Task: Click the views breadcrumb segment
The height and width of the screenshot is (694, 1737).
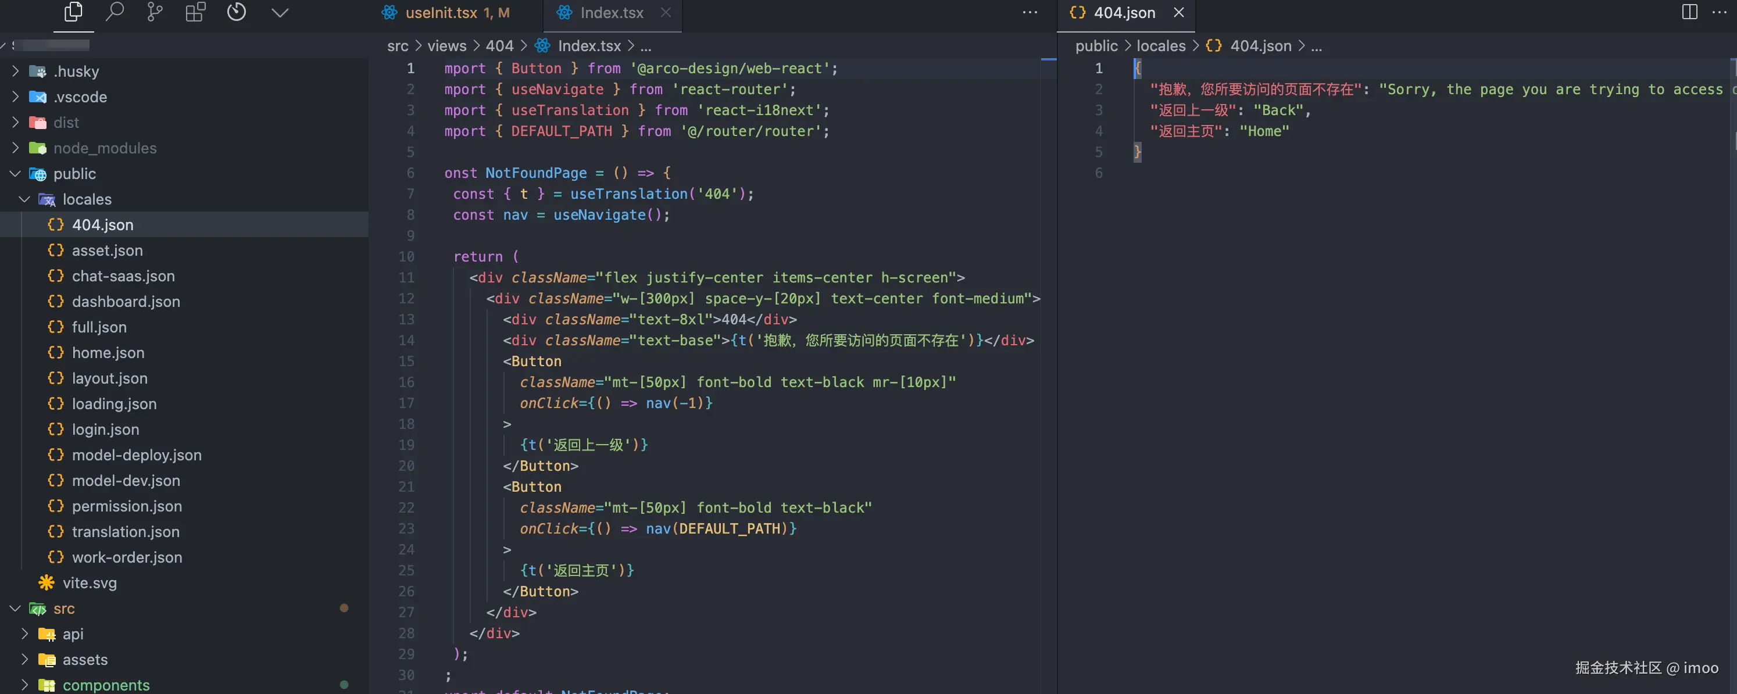Action: (x=446, y=46)
